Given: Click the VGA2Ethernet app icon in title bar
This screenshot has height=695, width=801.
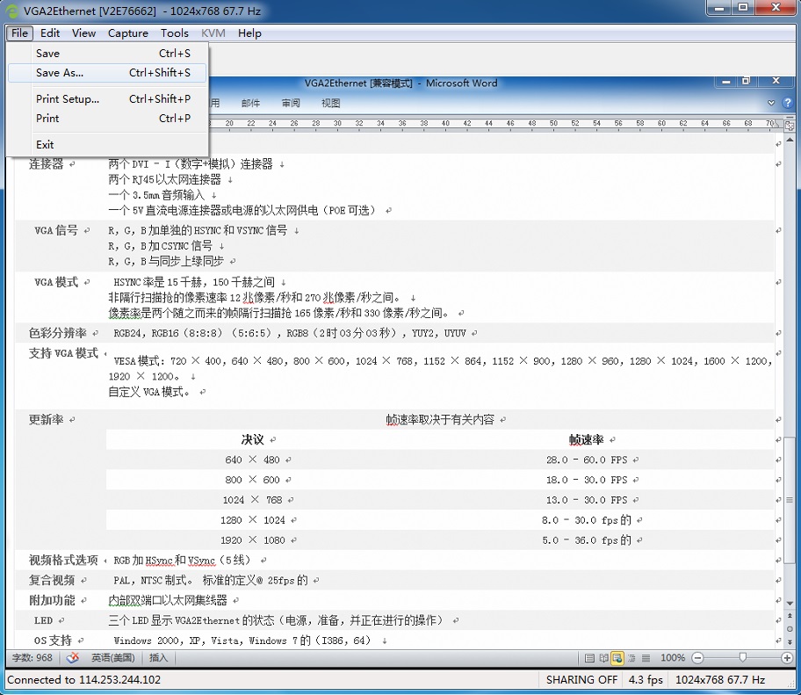Looking at the screenshot, I should [x=12, y=11].
